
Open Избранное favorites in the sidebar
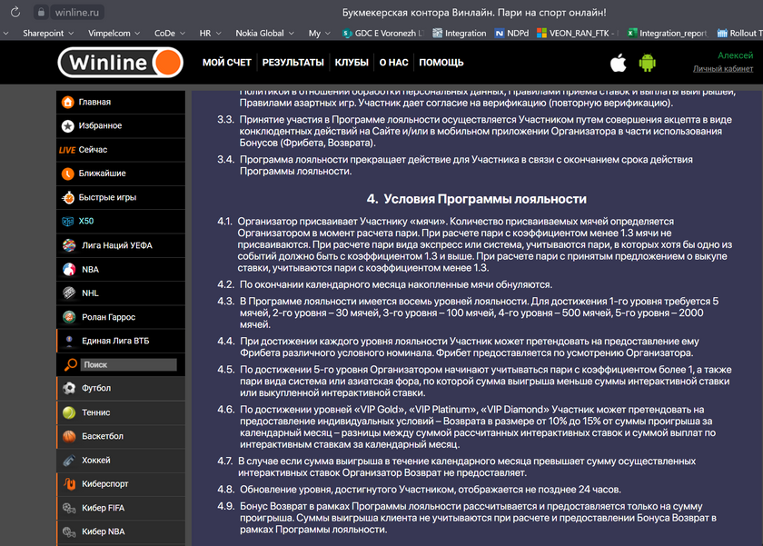(121, 126)
